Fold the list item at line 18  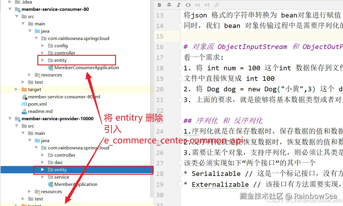tap(180, 68)
